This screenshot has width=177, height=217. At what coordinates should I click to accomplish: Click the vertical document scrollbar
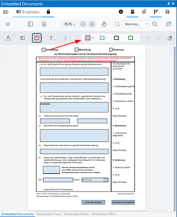175,129
